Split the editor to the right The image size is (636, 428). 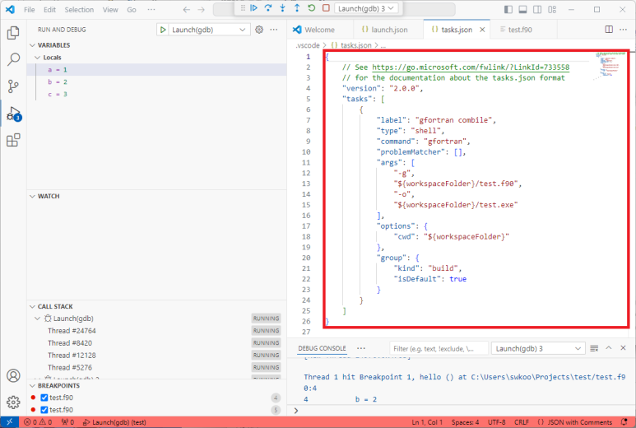point(609,29)
